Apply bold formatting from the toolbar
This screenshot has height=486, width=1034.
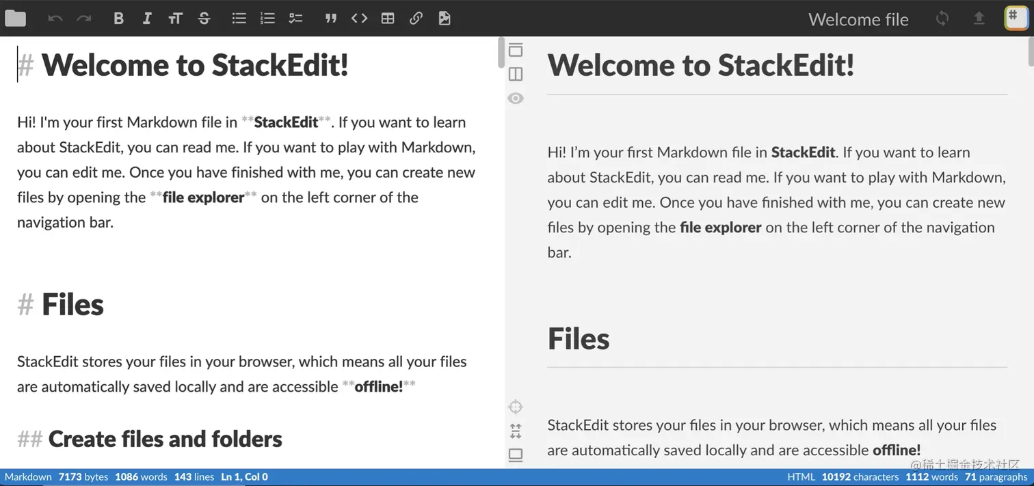click(118, 18)
